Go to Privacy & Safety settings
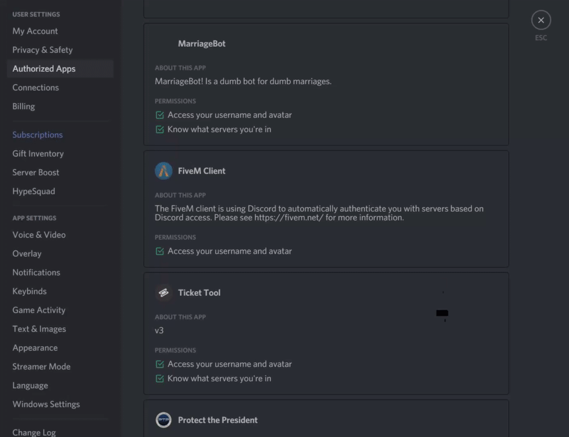The height and width of the screenshot is (437, 569). pyautogui.click(x=43, y=50)
